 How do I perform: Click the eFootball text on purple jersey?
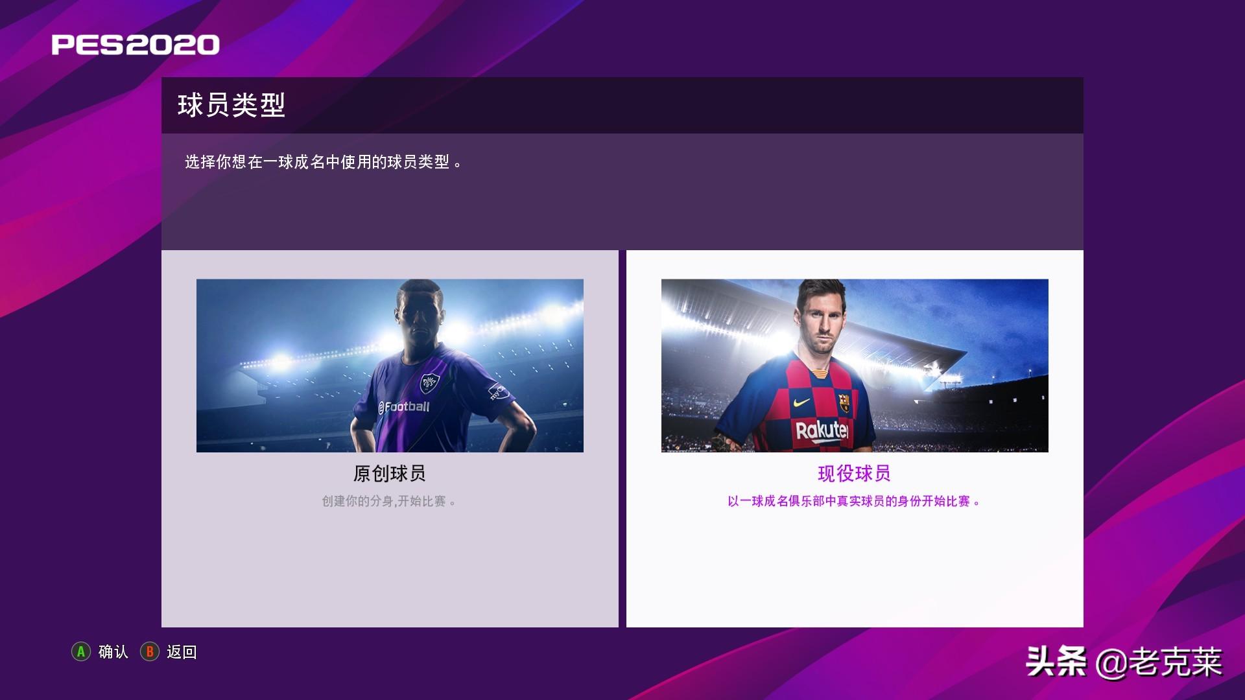tap(403, 406)
